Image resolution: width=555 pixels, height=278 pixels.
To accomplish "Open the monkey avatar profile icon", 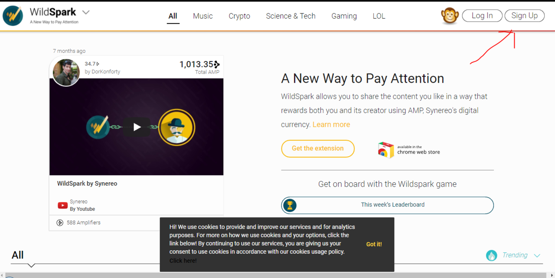I will 450,16.
